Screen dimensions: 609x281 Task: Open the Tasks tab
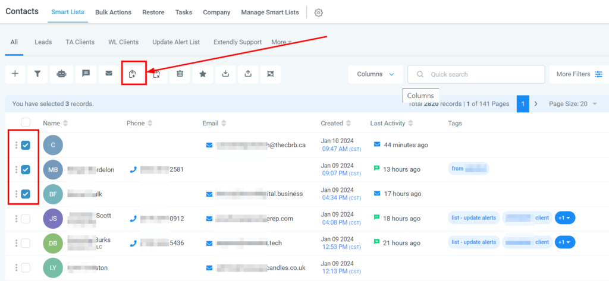[x=183, y=12]
